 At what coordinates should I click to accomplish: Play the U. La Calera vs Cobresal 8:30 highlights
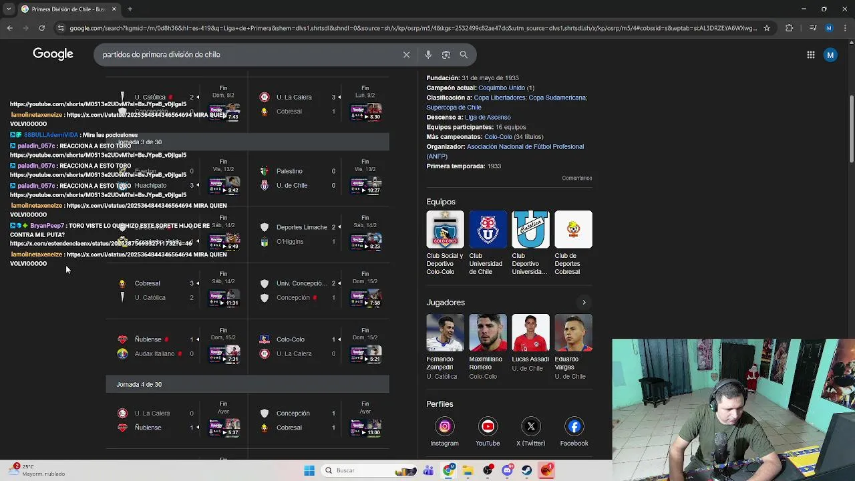(x=365, y=112)
